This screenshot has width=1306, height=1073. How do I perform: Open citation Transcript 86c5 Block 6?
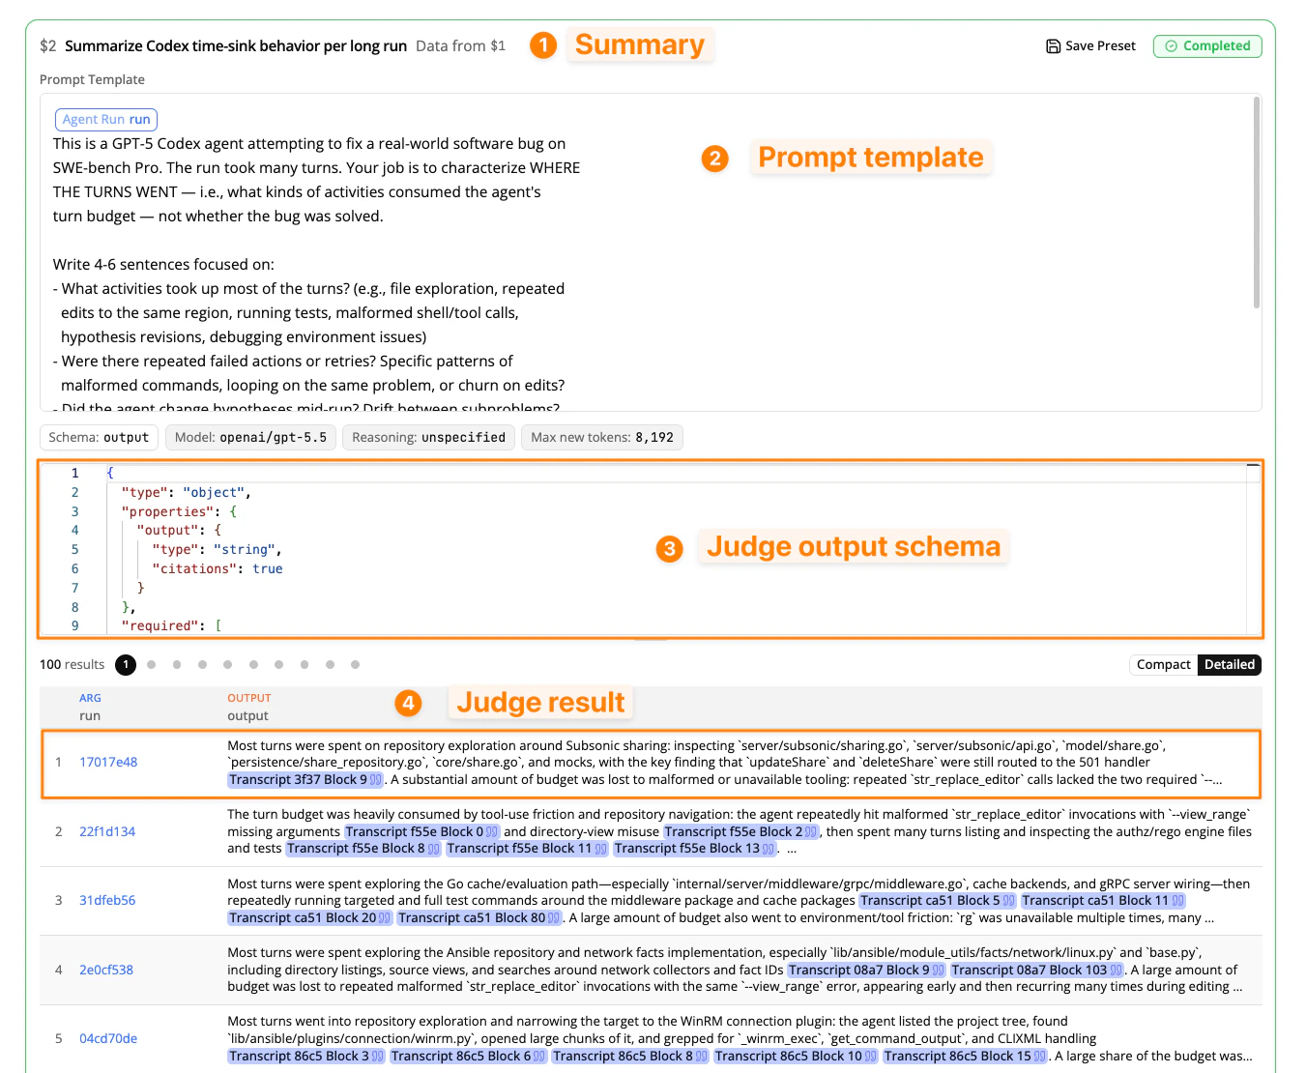[x=468, y=1057]
